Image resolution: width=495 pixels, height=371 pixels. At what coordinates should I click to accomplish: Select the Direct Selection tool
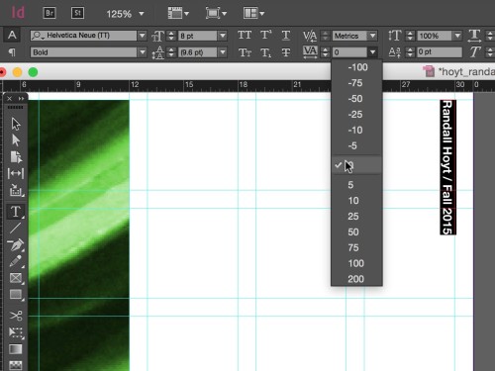pyautogui.click(x=16, y=140)
